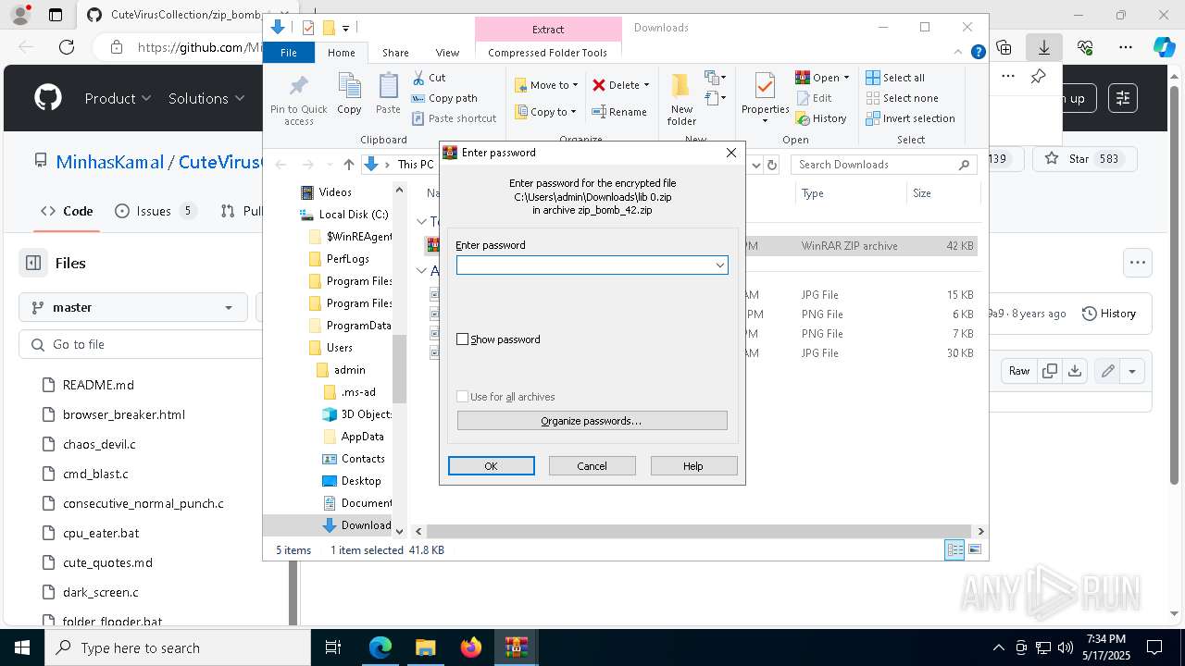Open WinRAR from the taskbar

(x=516, y=647)
